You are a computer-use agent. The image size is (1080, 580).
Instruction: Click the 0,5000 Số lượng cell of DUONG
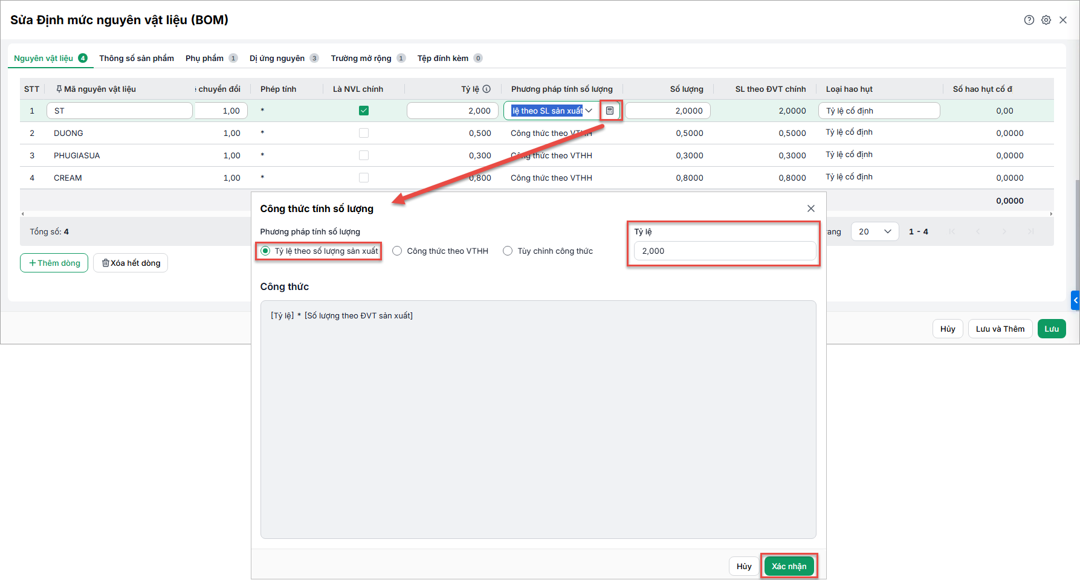coord(690,133)
